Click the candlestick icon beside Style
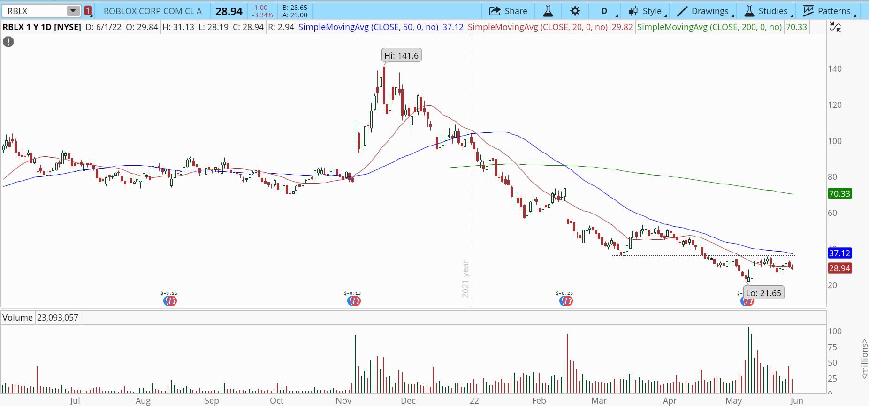Screen dimensions: 869x406 pyautogui.click(x=633, y=11)
